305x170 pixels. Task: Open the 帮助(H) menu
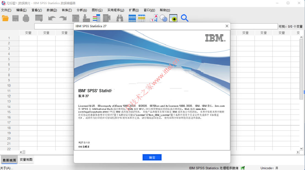165,10
